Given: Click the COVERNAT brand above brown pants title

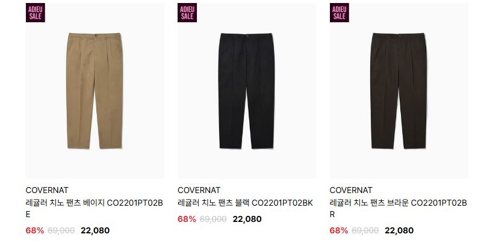Looking at the screenshot, I should click(x=351, y=190).
